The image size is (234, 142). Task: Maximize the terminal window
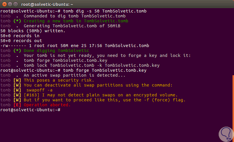[16, 4]
